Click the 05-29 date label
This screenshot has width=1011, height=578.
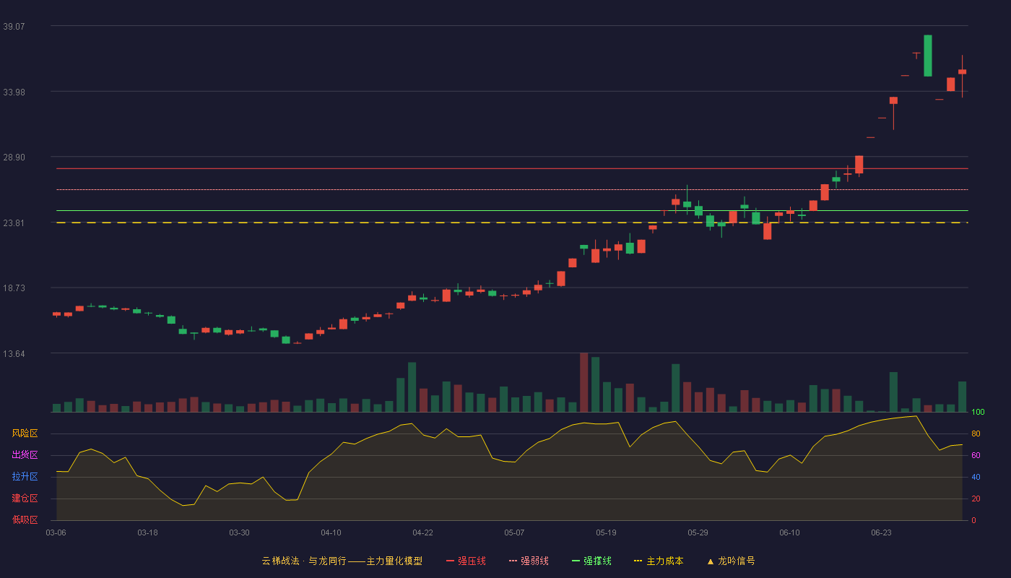[x=698, y=532]
